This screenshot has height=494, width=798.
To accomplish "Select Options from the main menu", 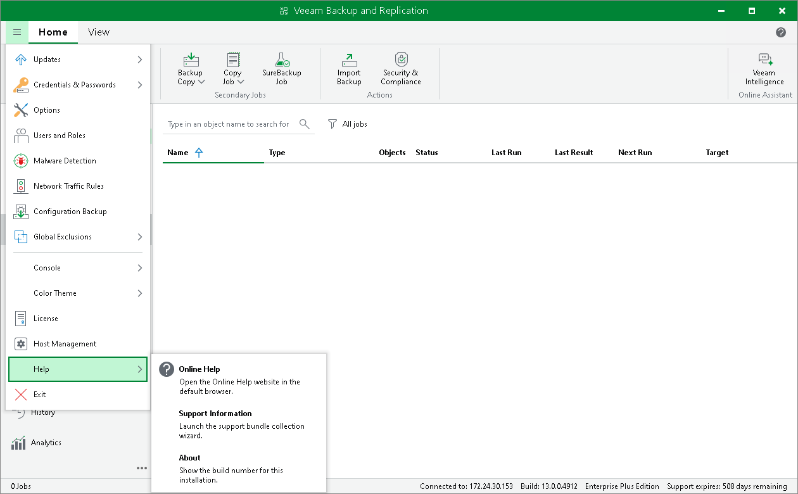I will [78, 110].
